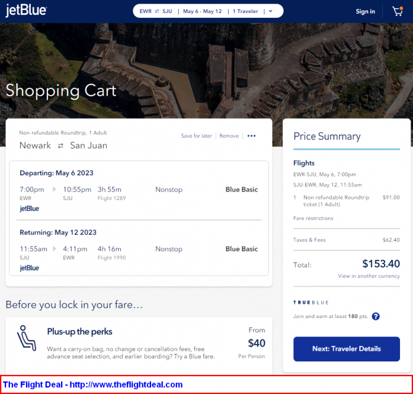The image size is (413, 394).
Task: Open the shopping cart icon
Action: (398, 11)
